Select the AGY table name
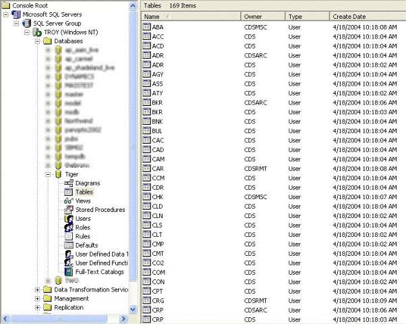406x324 pixels. pos(158,74)
